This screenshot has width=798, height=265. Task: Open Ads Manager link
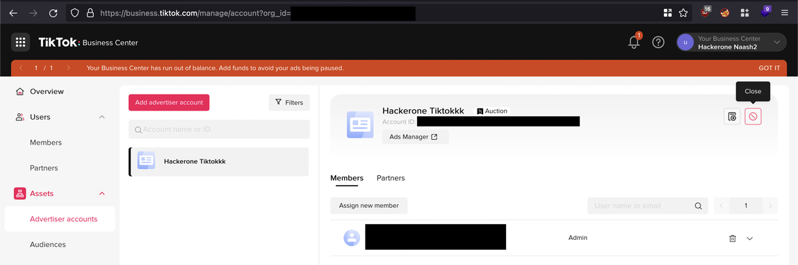point(415,137)
